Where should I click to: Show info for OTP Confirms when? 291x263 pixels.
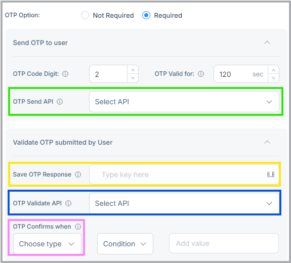click(78, 227)
